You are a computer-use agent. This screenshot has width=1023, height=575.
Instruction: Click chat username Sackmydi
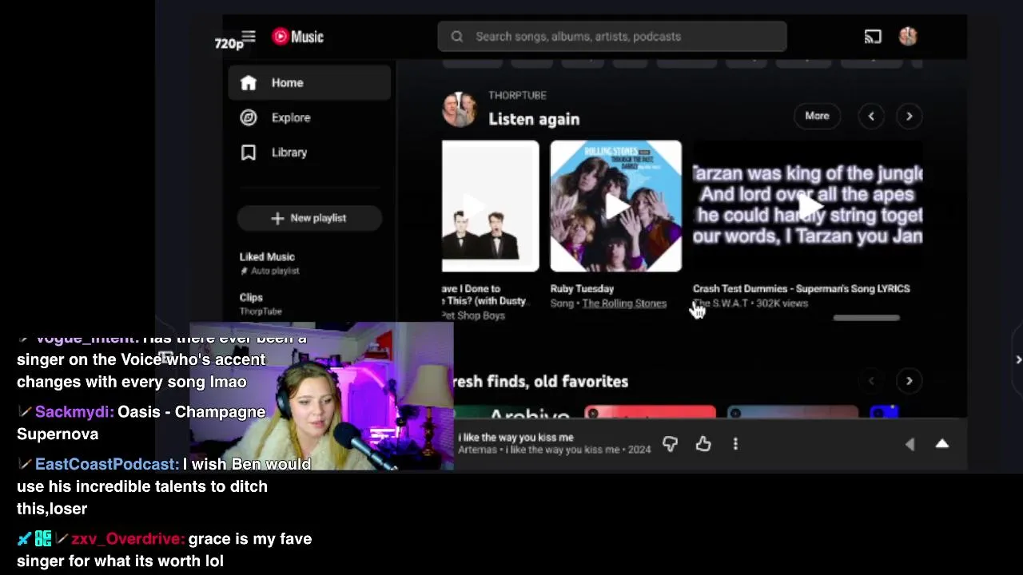pos(74,412)
